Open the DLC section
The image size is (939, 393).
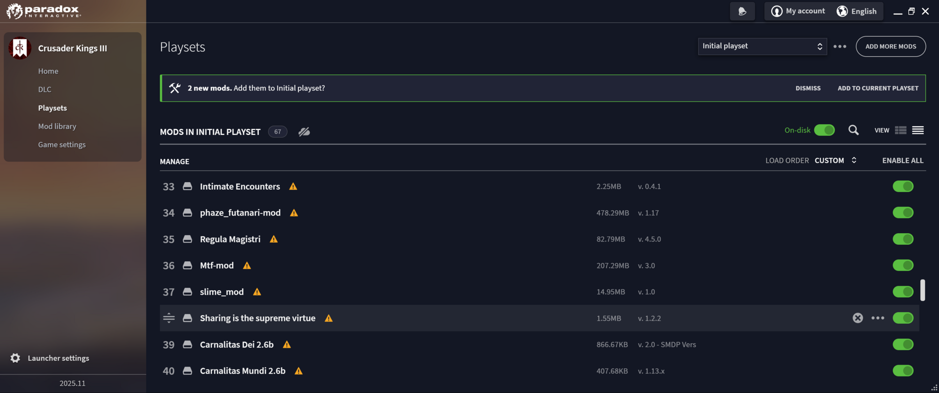point(45,89)
